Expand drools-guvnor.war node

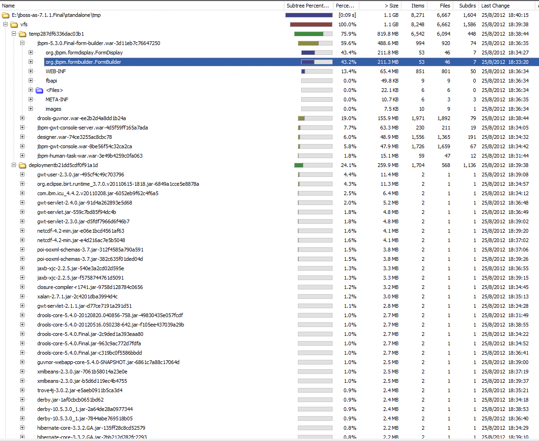pyautogui.click(x=23, y=118)
